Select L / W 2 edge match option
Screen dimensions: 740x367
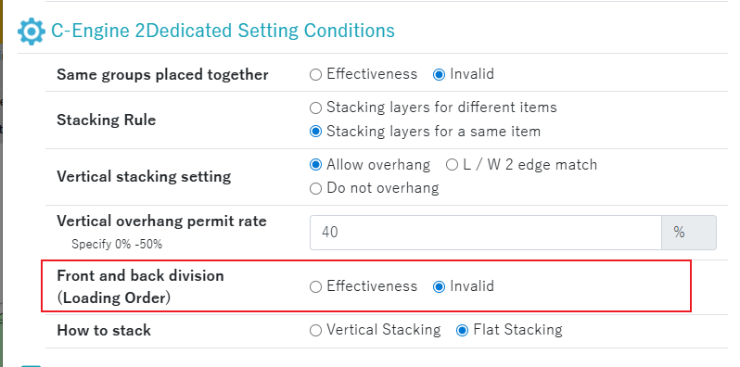point(453,165)
